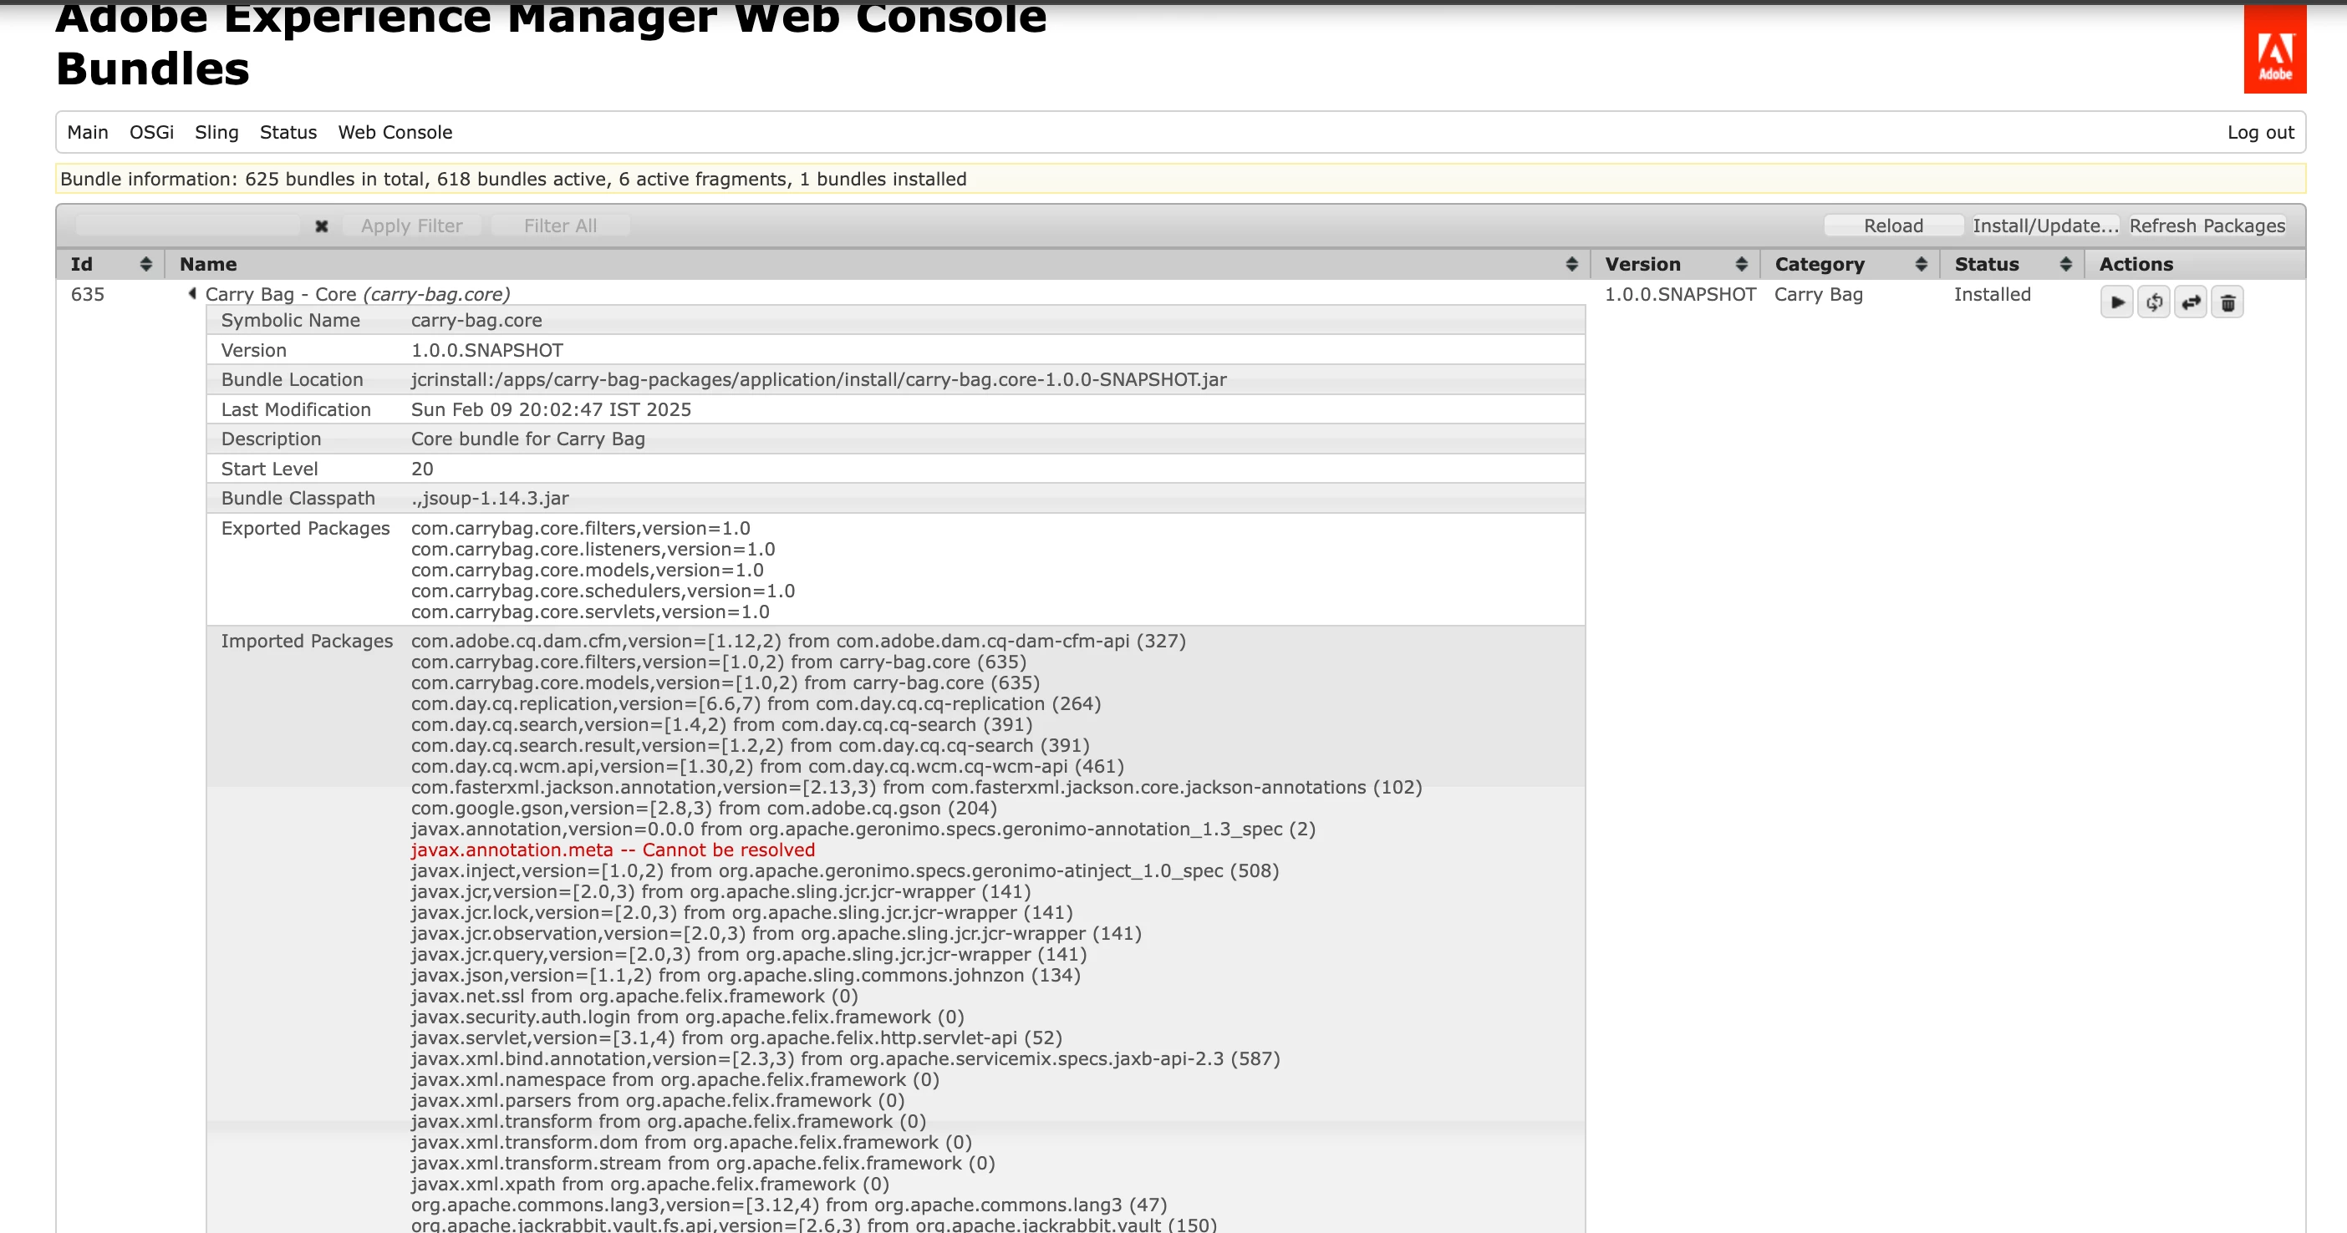Sort by Status column arrows
2347x1233 pixels.
coord(2065,264)
